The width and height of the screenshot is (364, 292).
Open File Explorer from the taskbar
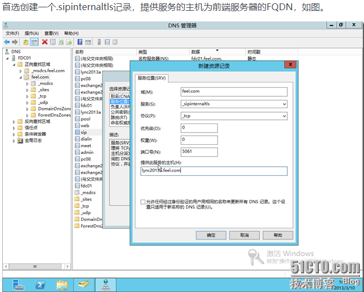[62, 285]
